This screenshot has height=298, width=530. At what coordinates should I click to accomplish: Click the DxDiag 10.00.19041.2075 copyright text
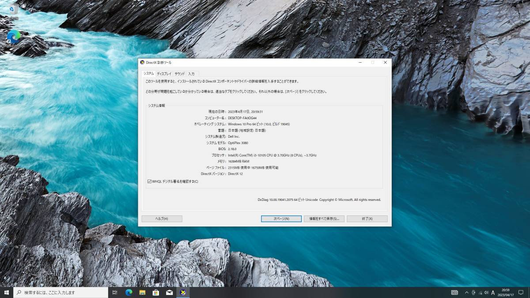319,200
